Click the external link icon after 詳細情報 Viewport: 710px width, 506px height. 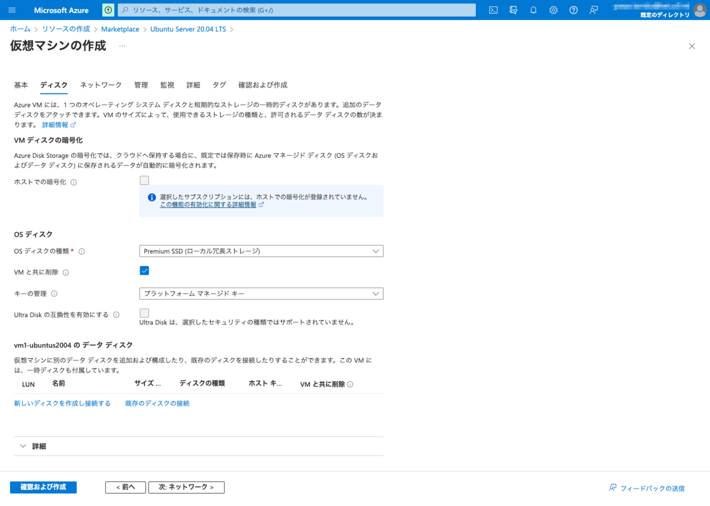point(73,125)
